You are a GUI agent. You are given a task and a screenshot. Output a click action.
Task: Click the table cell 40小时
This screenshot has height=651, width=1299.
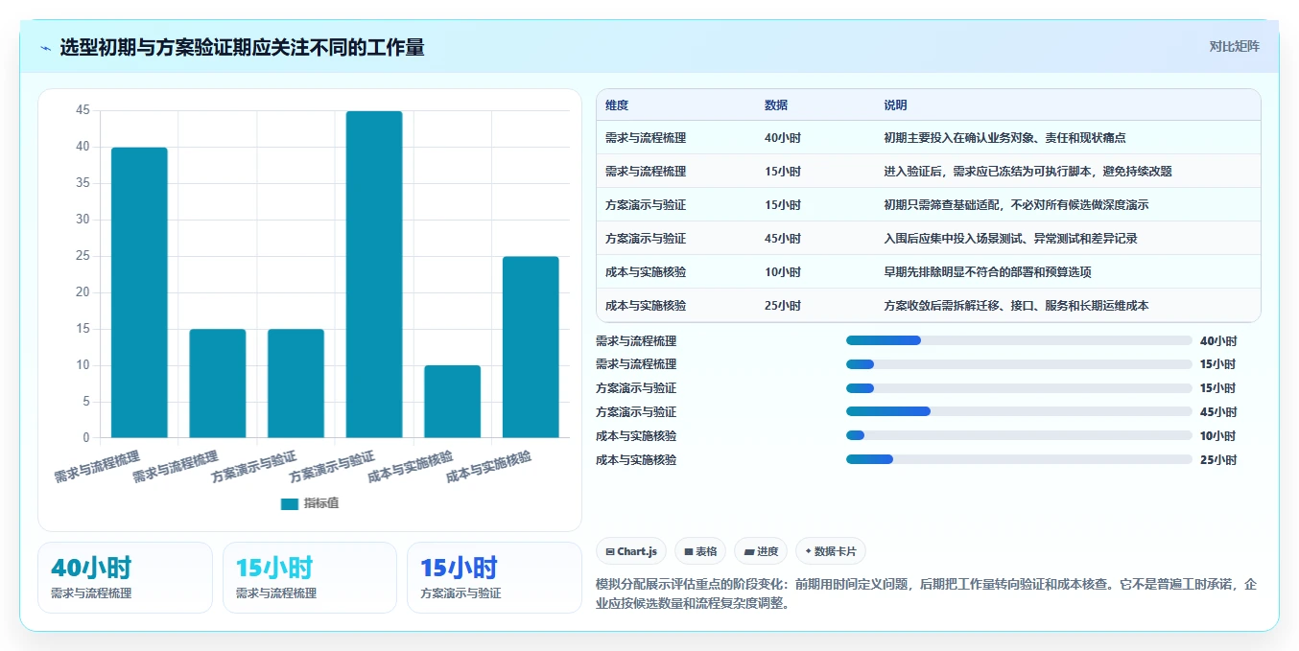[783, 138]
